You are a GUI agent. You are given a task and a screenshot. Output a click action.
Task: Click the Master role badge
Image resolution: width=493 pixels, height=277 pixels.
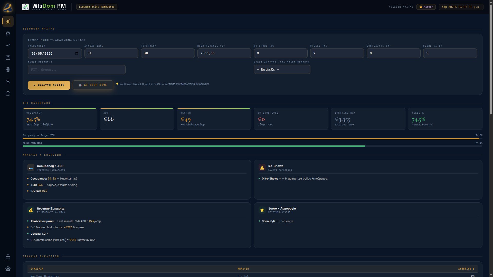[x=426, y=7]
